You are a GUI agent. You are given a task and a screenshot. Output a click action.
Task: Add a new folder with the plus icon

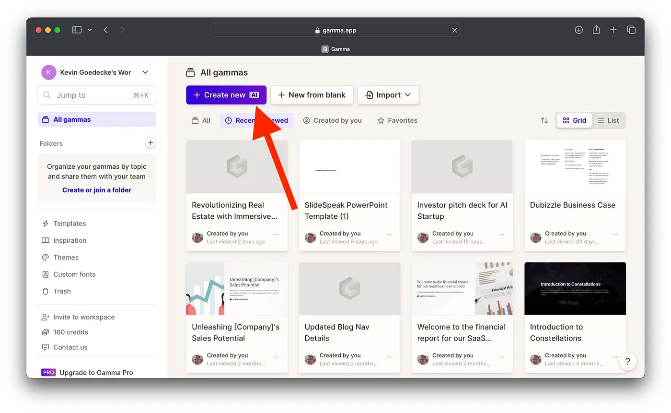click(x=150, y=142)
